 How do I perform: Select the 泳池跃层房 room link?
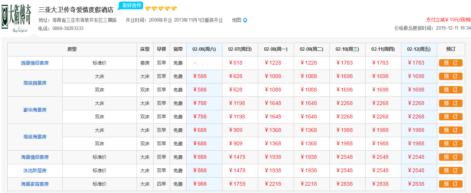(x=35, y=171)
